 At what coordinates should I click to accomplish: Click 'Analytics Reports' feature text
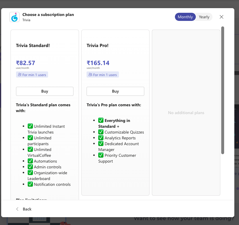click(x=120, y=138)
